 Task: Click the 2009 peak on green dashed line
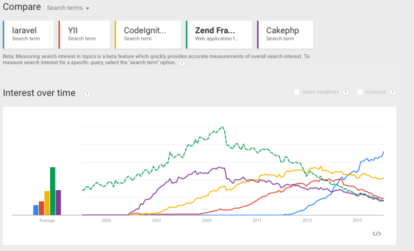click(x=223, y=127)
